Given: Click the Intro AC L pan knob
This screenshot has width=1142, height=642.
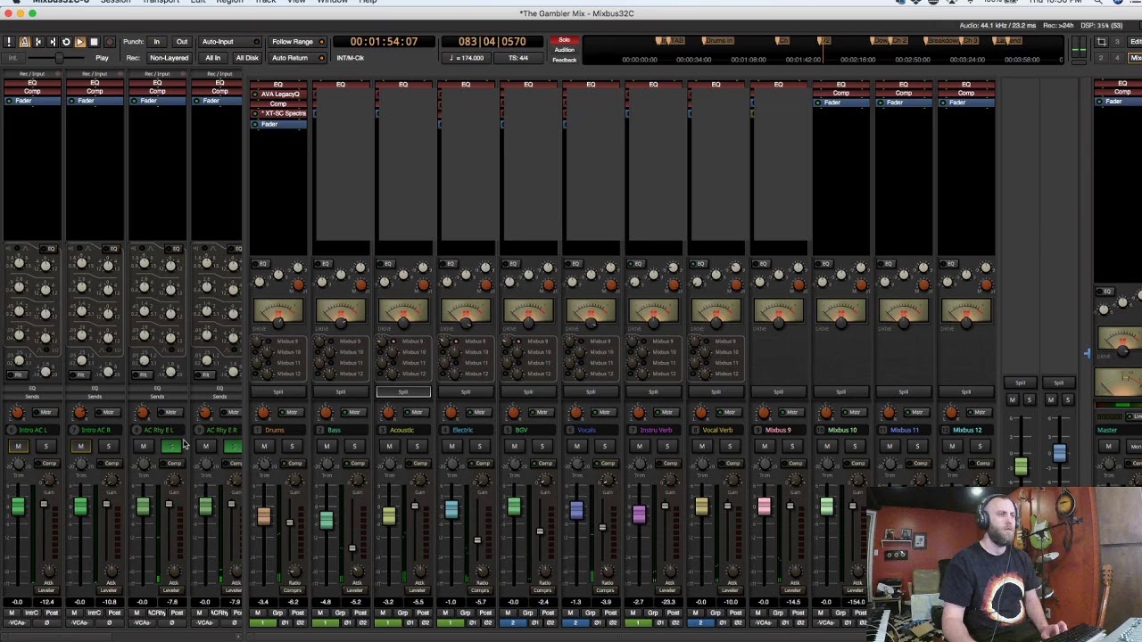Looking at the screenshot, I should pyautogui.click(x=17, y=412).
